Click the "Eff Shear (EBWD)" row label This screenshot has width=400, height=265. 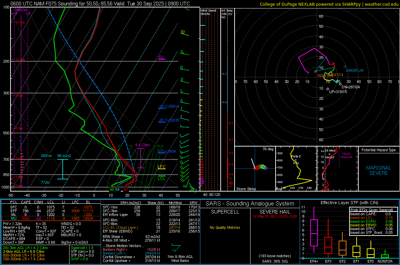click(118, 231)
